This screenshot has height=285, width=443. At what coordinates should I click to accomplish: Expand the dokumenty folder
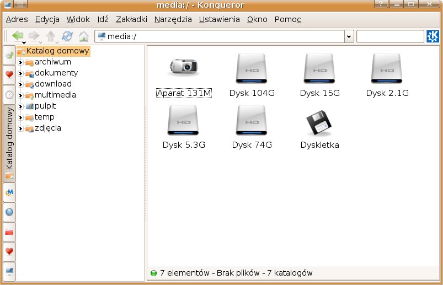pos(20,73)
